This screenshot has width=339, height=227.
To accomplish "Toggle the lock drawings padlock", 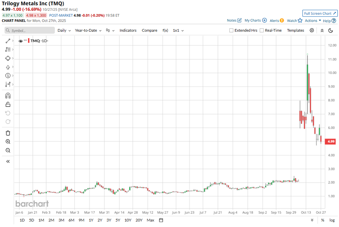I will [x=8, y=105].
